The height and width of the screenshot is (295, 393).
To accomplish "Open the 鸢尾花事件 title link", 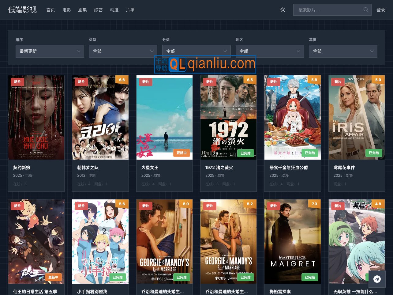I will point(344,168).
